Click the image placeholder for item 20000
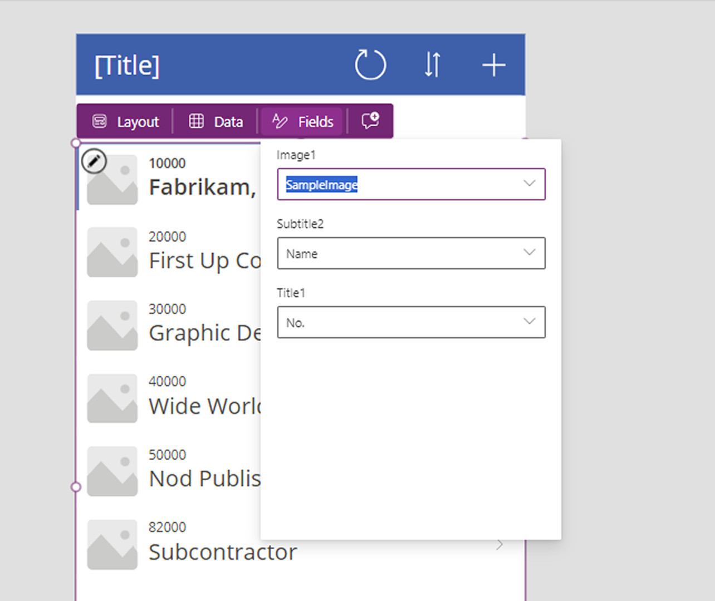The width and height of the screenshot is (715, 601). [112, 252]
